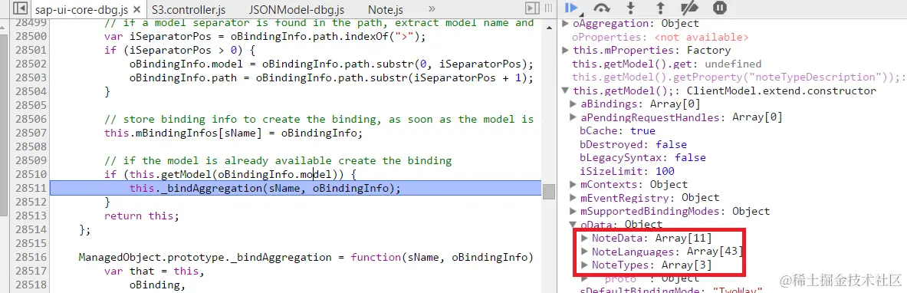
Task: Click the highlighted this._bindAggregation code line
Action: pyautogui.click(x=295, y=188)
